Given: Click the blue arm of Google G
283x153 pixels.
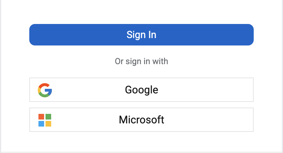Looking at the screenshot, I should pyautogui.click(x=49, y=91).
